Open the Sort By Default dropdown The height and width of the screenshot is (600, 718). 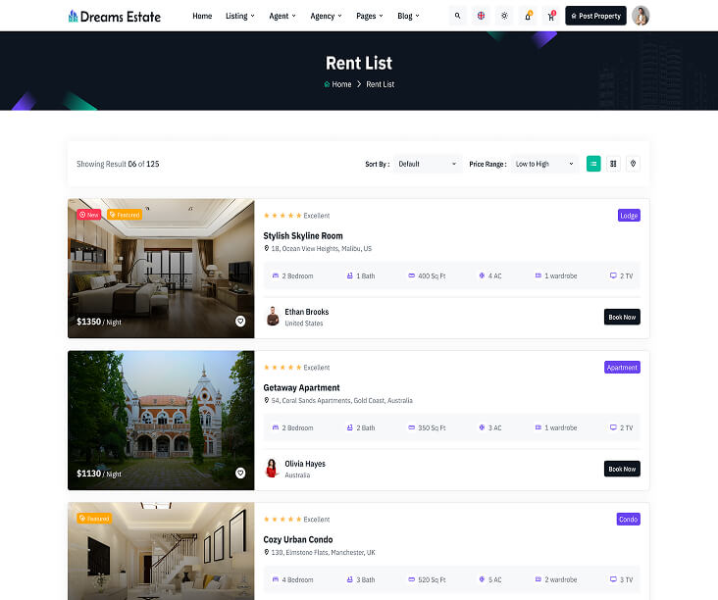click(428, 164)
